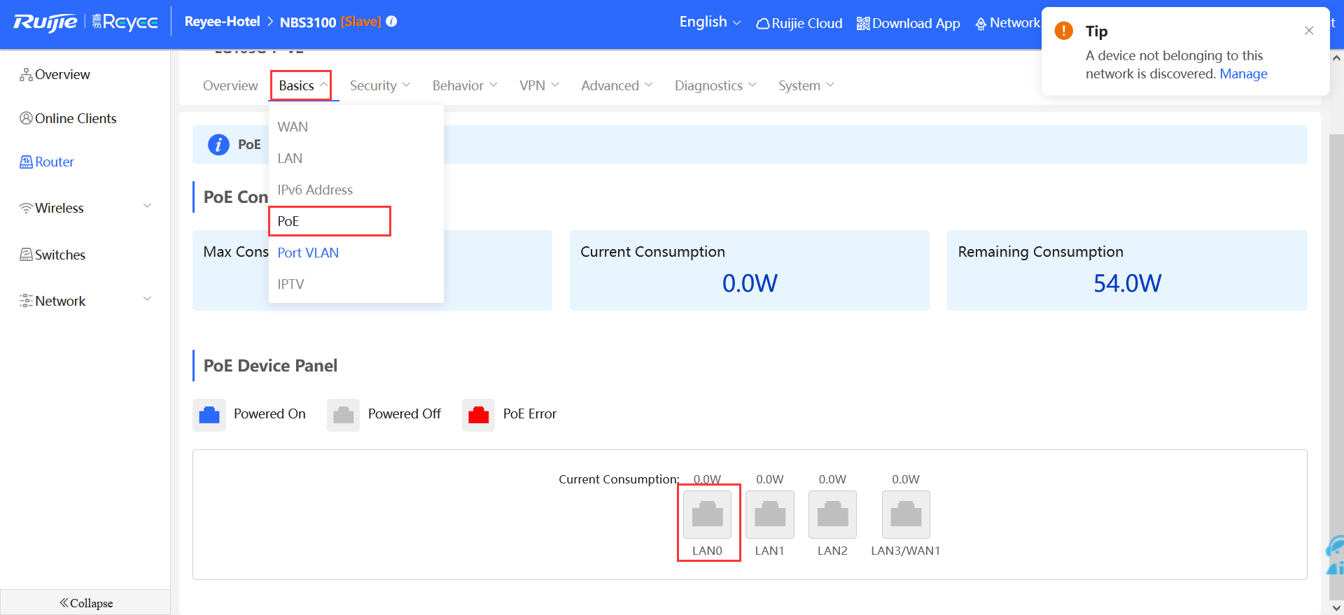Click the Collapse sidebar button
1344x615 pixels.
tap(85, 602)
